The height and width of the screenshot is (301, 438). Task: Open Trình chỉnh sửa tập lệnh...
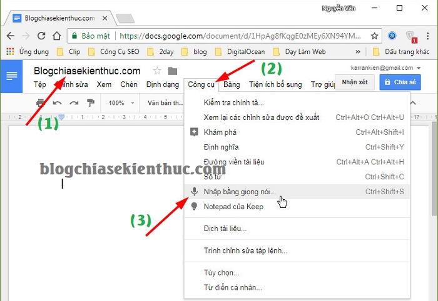[297, 250]
